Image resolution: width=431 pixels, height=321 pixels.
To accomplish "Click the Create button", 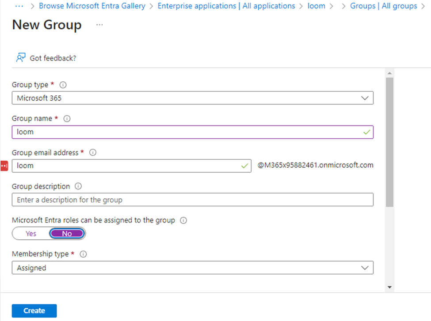I will [x=34, y=310].
